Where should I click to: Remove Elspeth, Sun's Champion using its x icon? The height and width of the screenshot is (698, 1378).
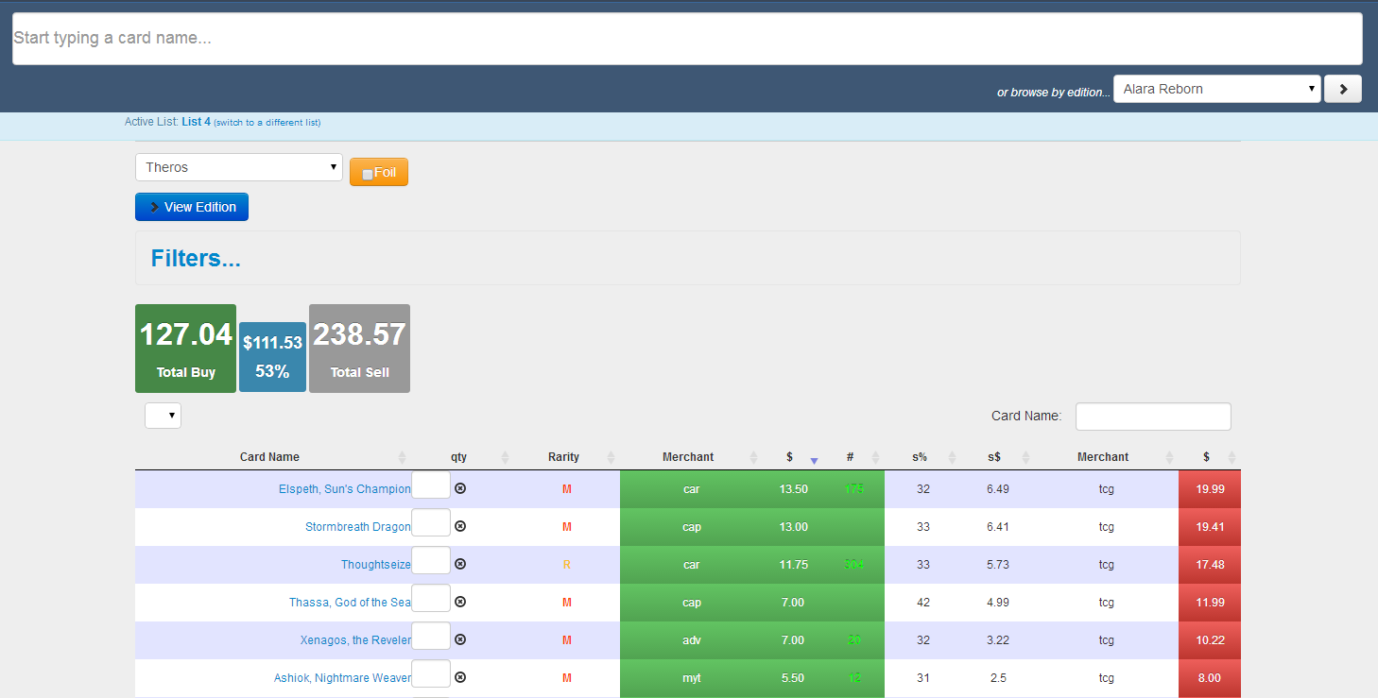[x=460, y=488]
